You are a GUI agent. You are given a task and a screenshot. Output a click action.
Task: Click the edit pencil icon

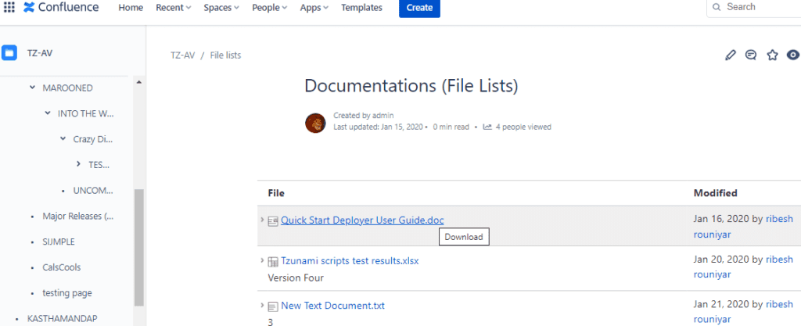(731, 55)
